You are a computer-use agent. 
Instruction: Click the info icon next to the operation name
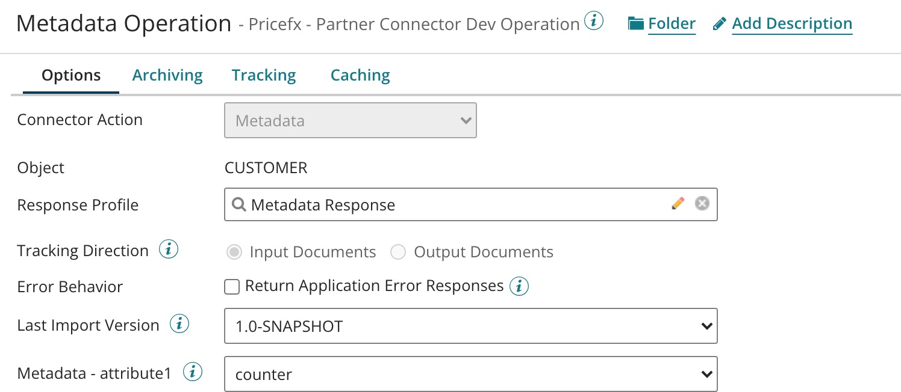coord(594,20)
